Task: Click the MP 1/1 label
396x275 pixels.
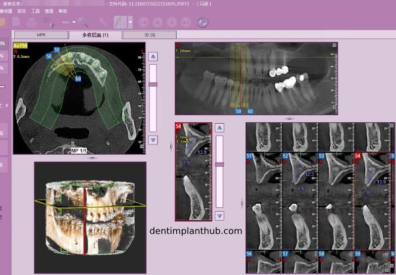Action: coord(79,151)
